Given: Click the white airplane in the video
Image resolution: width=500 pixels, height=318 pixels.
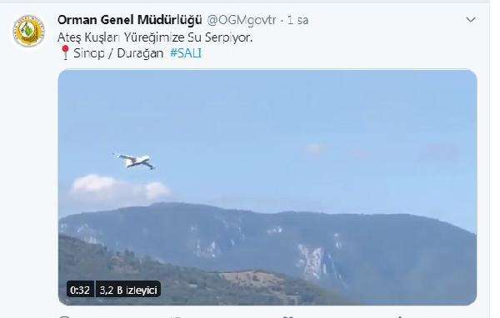Looking at the screenshot, I should (x=134, y=161).
